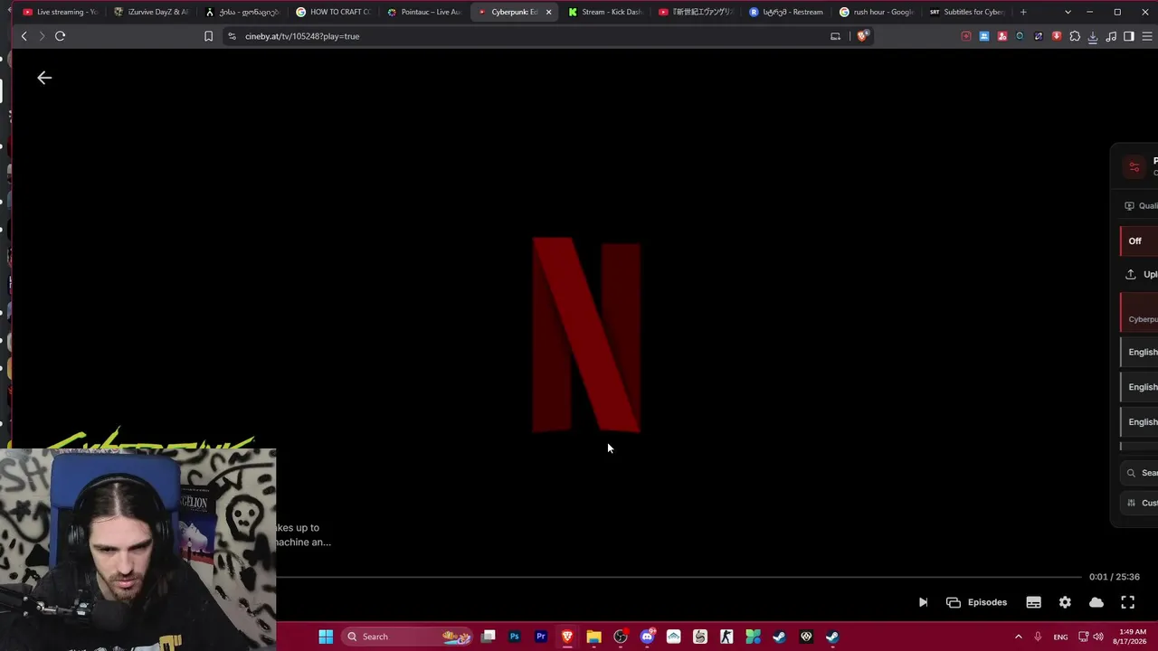This screenshot has width=1158, height=651.
Task: Switch to the HOW TO CRAFT tab
Action: [x=333, y=12]
